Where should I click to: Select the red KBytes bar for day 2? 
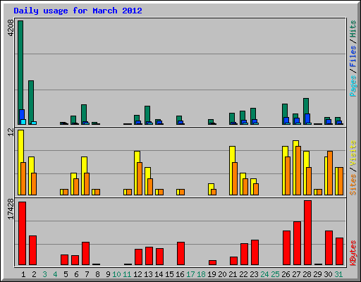coord(32,250)
